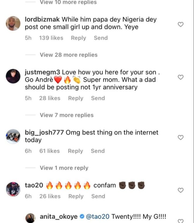Reply to lordbizmak's comment
Screen dimensions: 194x223
pyautogui.click(x=78, y=38)
